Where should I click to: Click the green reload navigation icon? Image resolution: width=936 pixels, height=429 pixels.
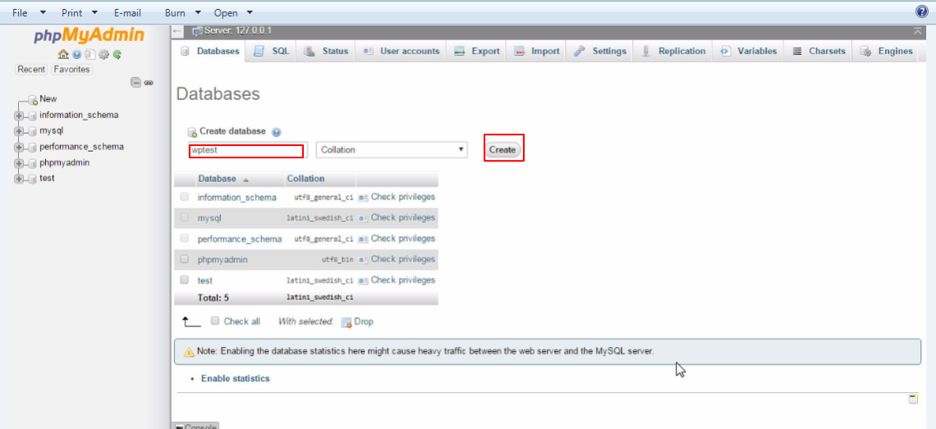(x=117, y=55)
